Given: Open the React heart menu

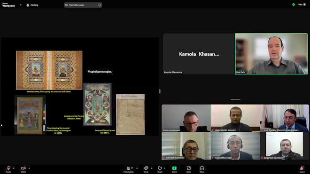Looking at the screenshot, I should coord(160,169).
